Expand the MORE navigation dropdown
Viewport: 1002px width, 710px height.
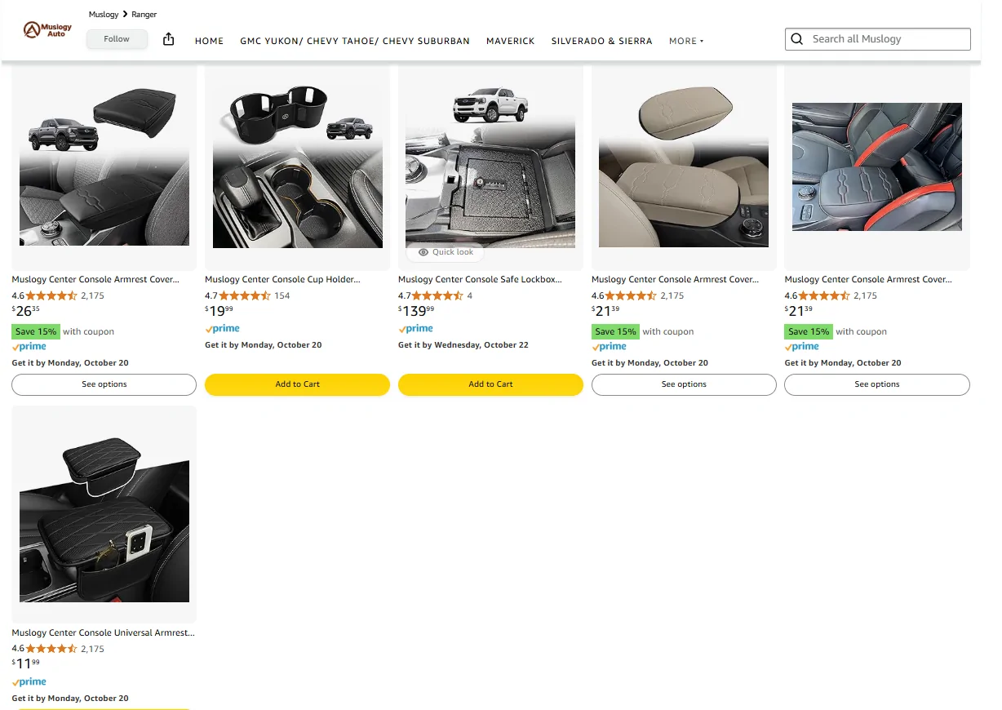coord(686,41)
